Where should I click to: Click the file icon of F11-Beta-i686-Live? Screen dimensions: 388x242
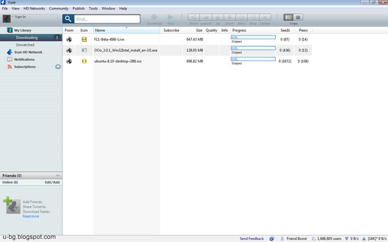point(84,40)
